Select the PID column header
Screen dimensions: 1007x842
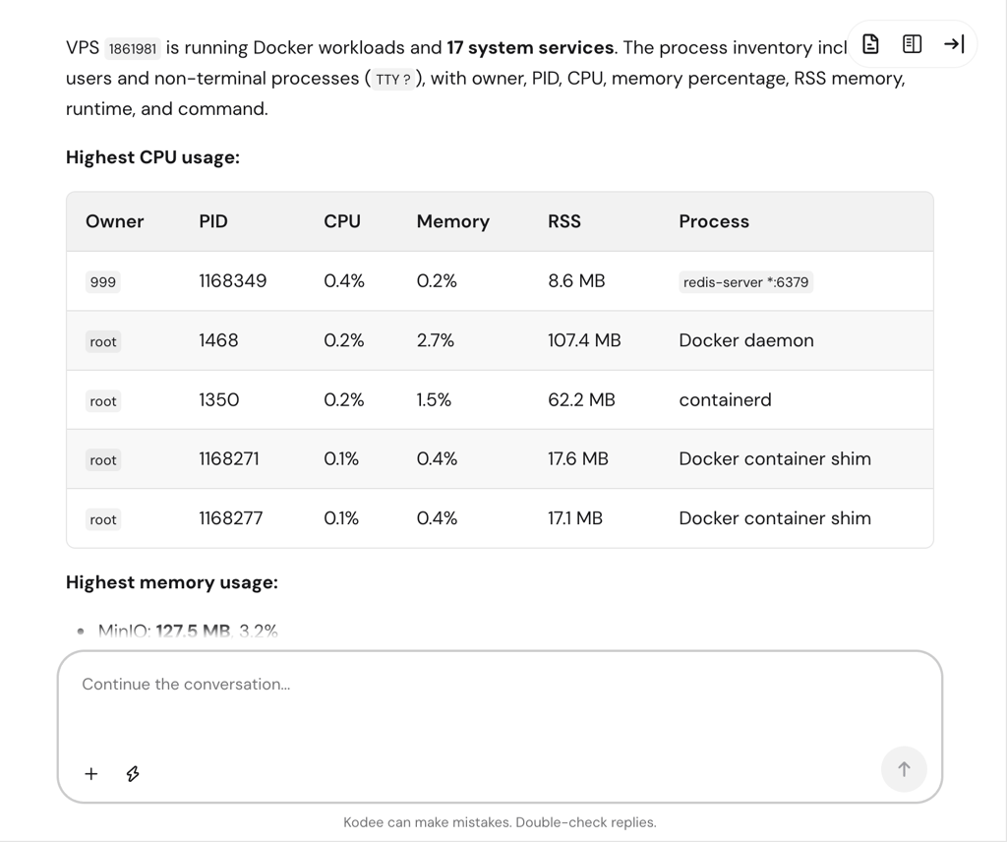[213, 221]
